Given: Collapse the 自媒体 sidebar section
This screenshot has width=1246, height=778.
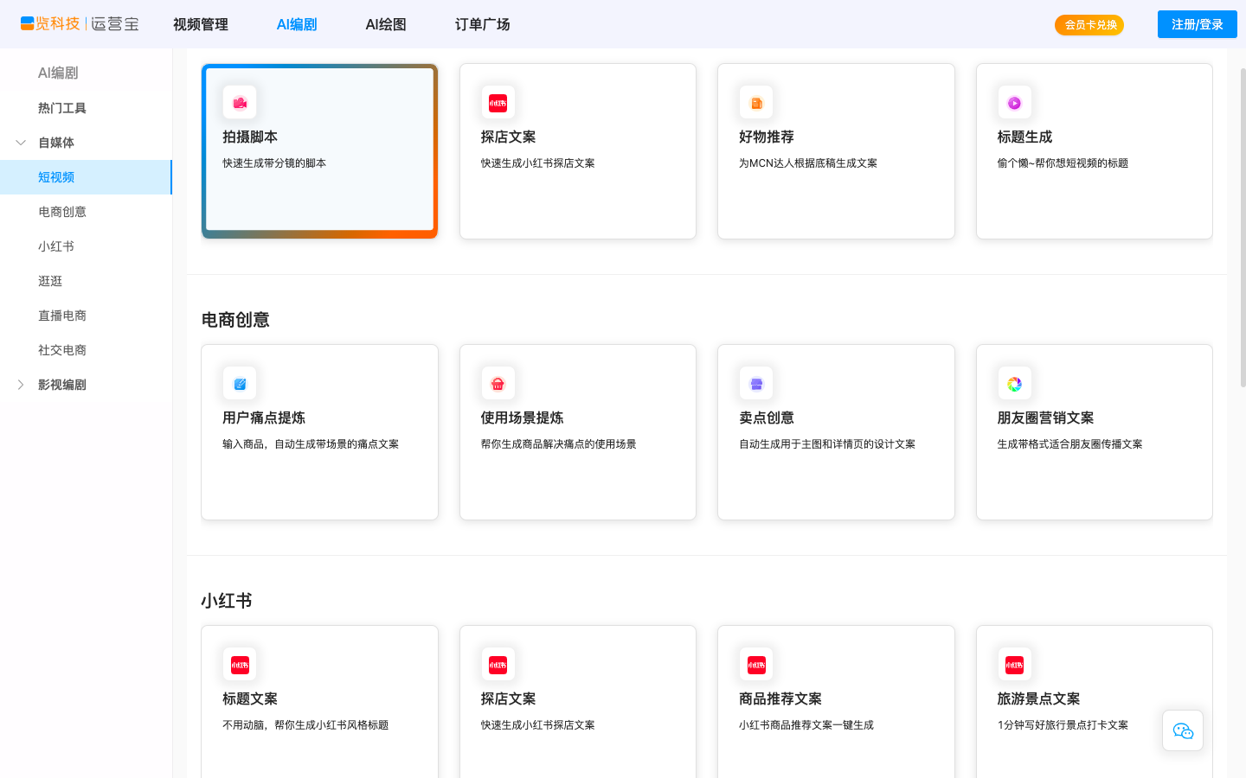Looking at the screenshot, I should 19,142.
